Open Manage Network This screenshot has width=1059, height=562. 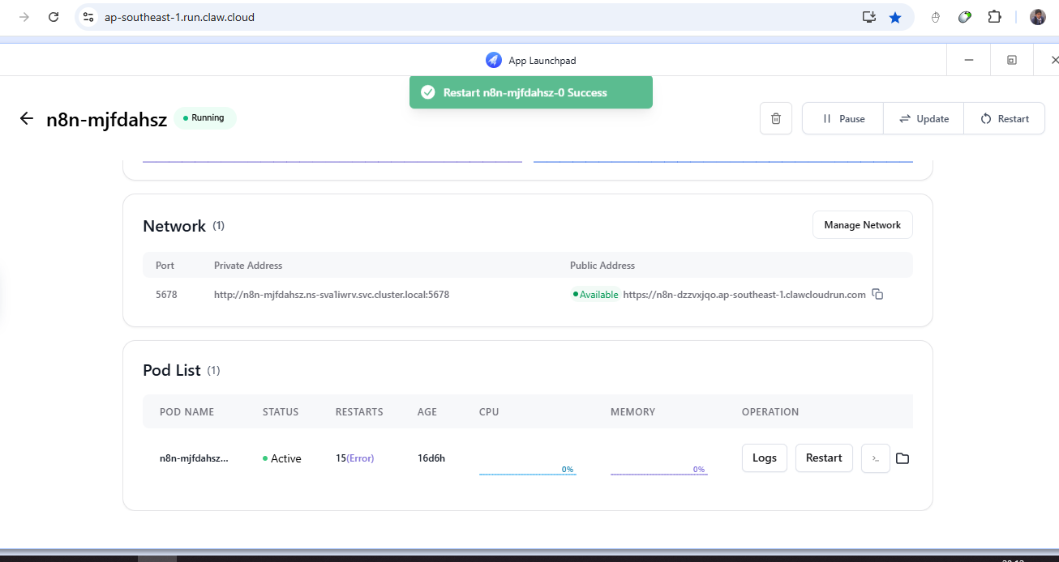[x=863, y=225]
